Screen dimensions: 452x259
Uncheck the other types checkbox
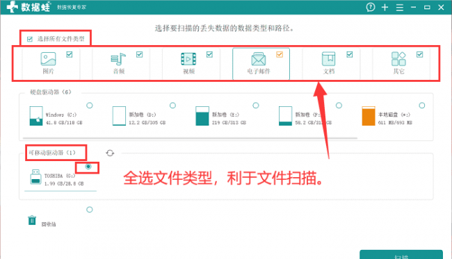(x=420, y=54)
